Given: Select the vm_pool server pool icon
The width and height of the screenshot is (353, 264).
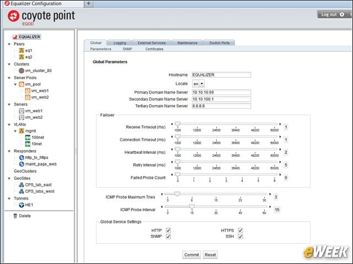Looking at the screenshot, I should tap(22, 84).
